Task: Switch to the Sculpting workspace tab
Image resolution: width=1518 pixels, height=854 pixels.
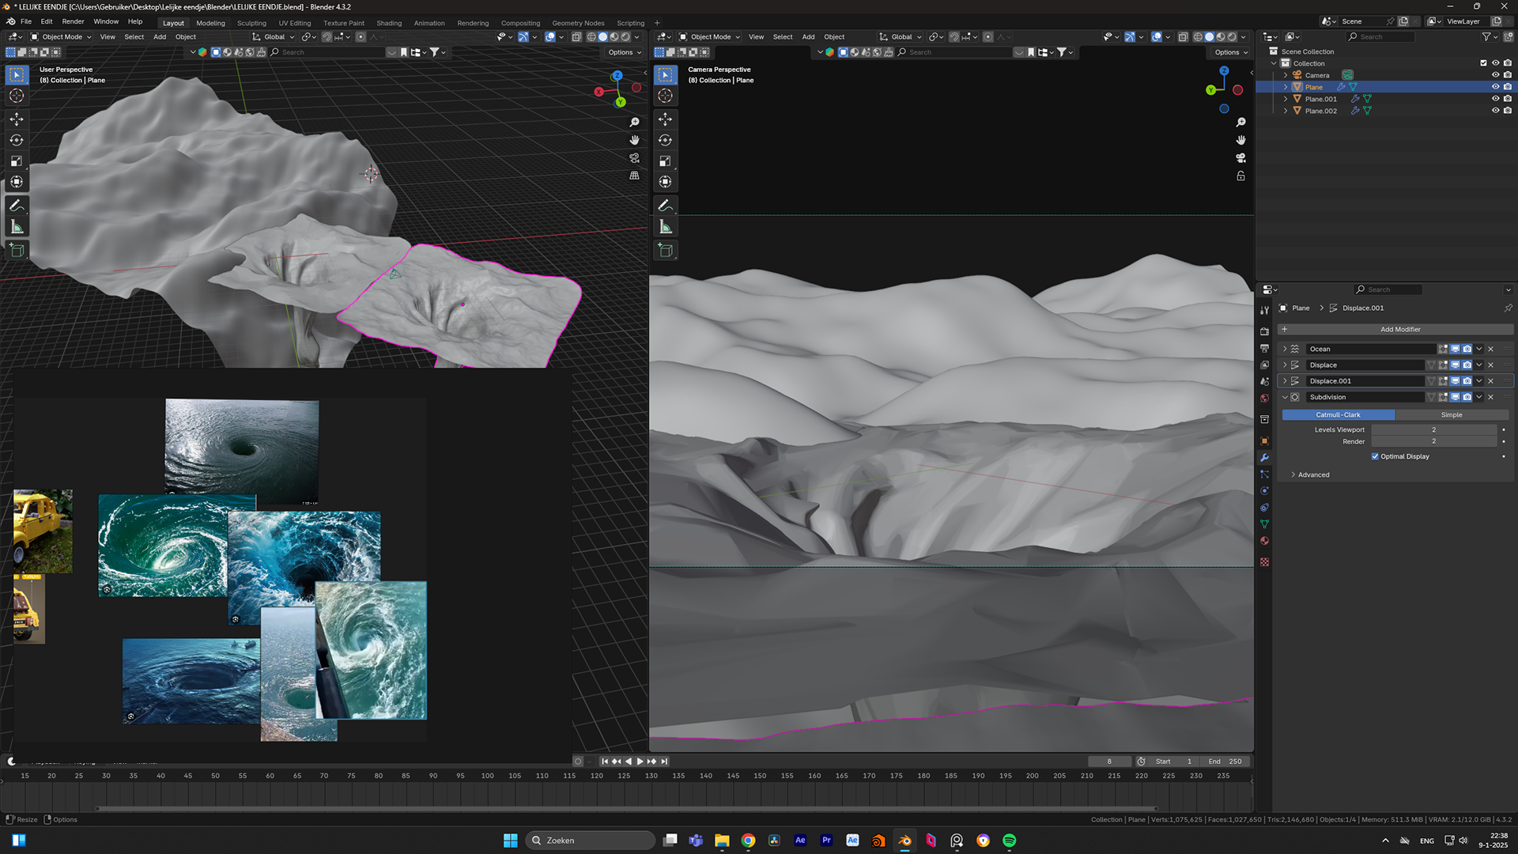Action: 251,23
